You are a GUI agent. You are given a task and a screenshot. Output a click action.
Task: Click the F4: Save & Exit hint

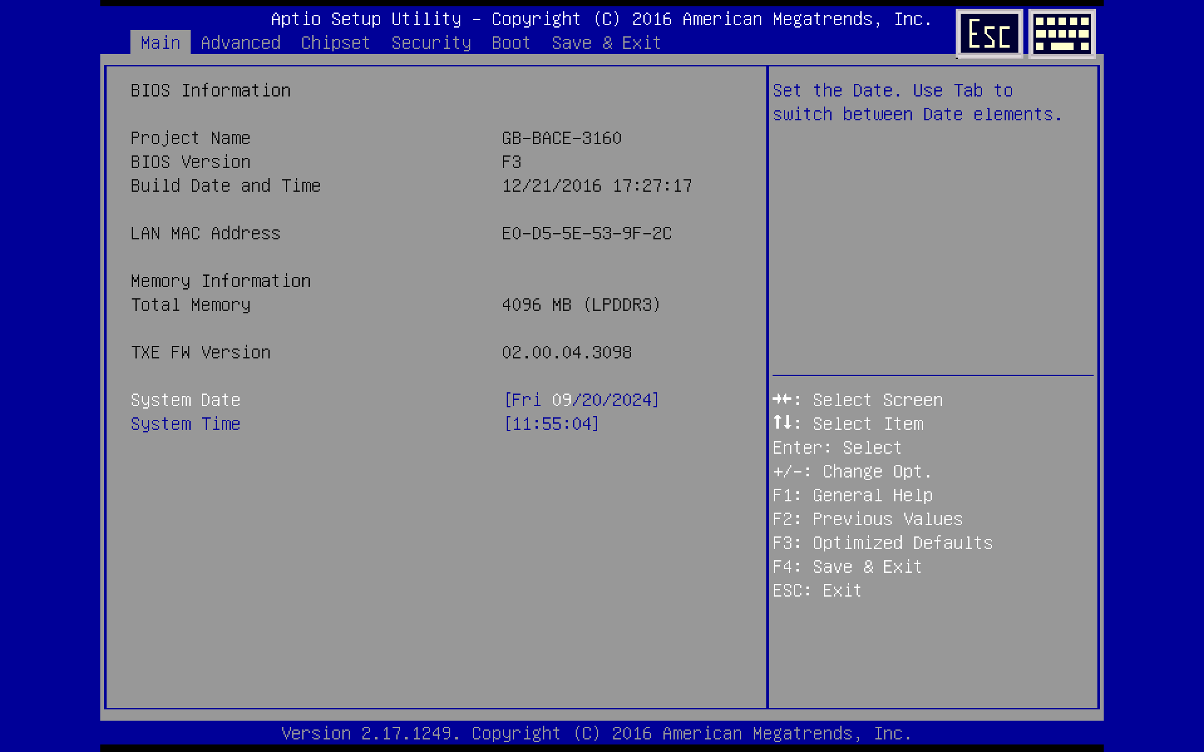[x=847, y=567]
